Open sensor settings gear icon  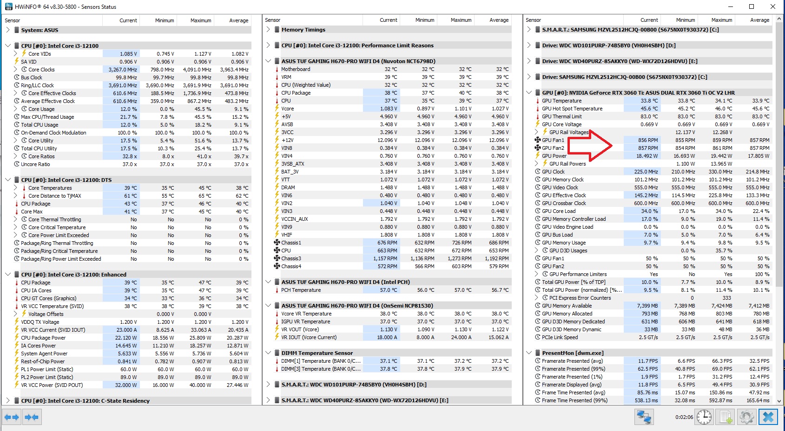pos(746,417)
